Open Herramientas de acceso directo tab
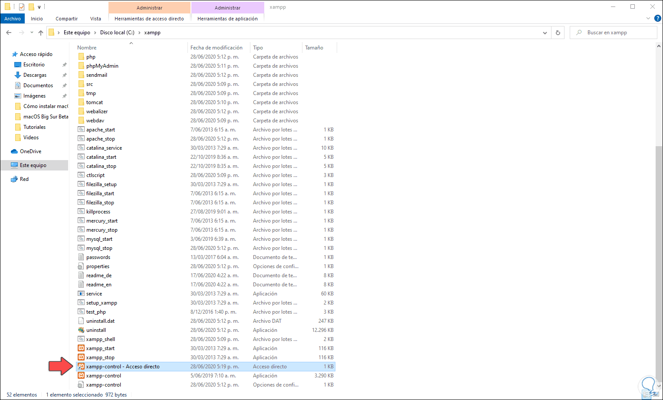The width and height of the screenshot is (663, 400). (x=149, y=19)
